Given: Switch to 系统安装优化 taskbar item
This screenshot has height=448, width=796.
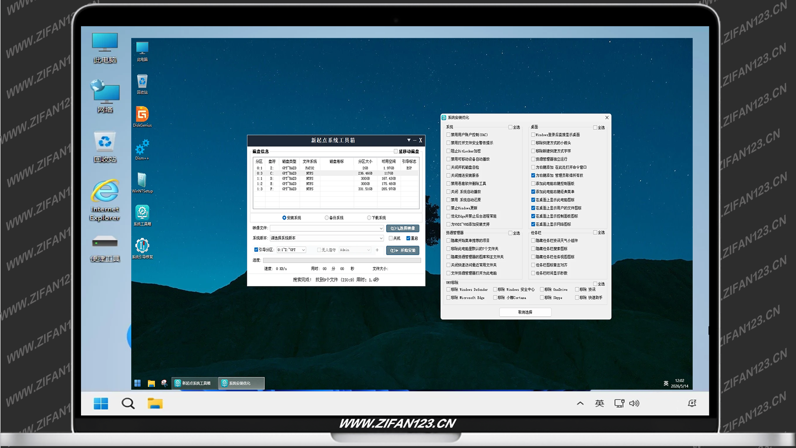Looking at the screenshot, I should [x=241, y=383].
